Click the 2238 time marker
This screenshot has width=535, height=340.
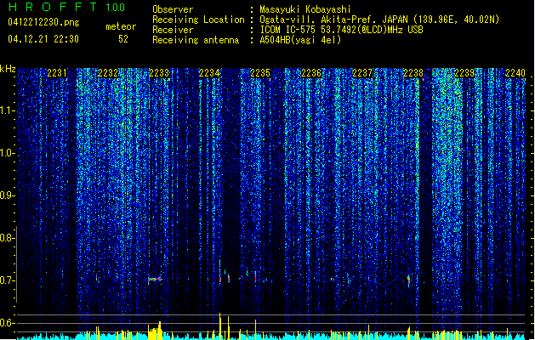tap(413, 73)
